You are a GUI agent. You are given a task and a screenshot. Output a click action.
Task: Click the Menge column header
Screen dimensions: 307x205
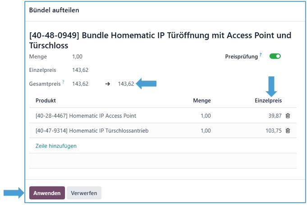point(202,101)
